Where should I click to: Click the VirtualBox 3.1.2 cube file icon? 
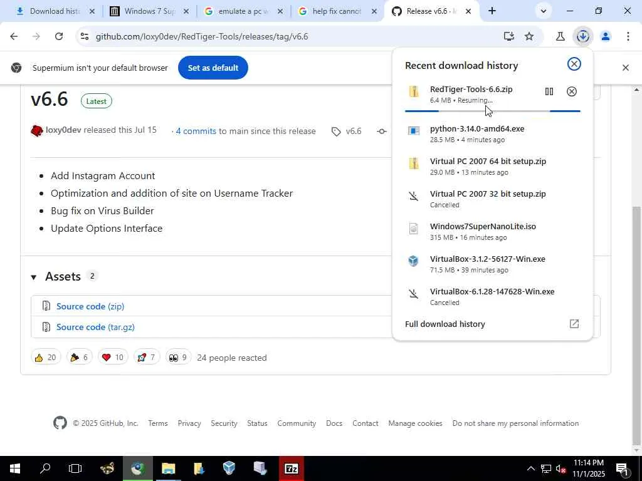[414, 261]
